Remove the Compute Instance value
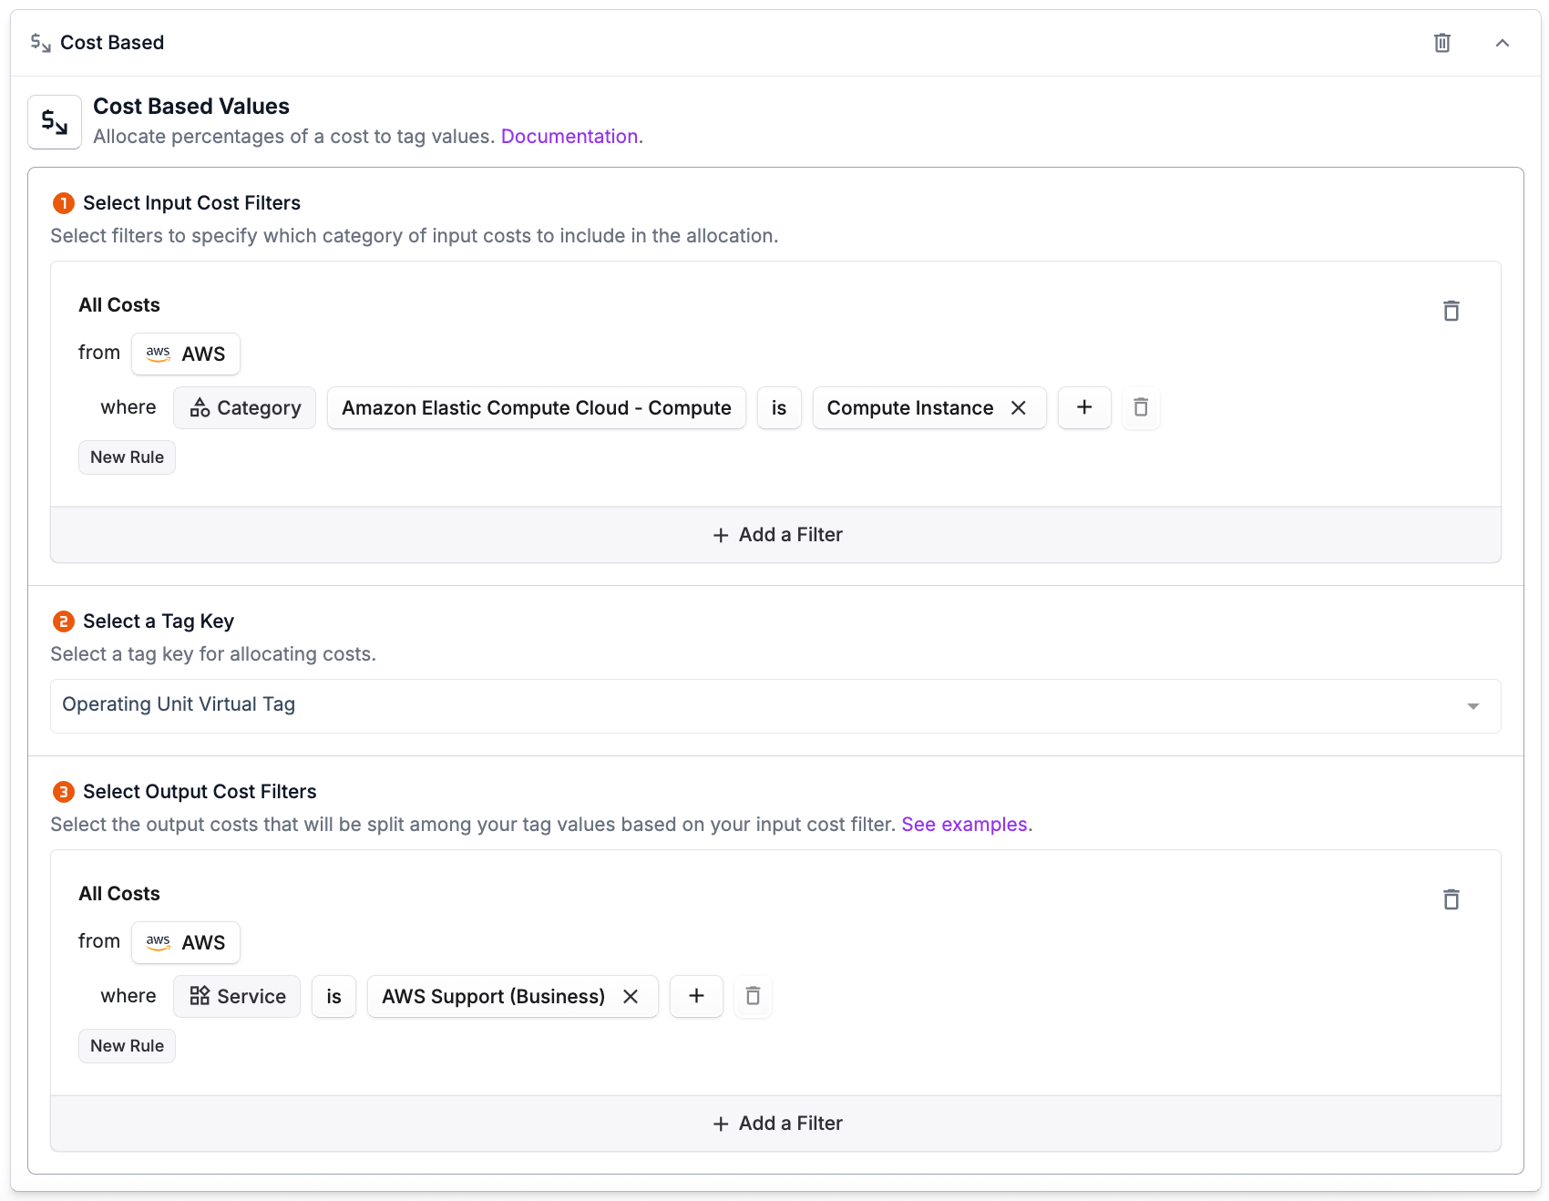1549x1201 pixels. [1019, 408]
